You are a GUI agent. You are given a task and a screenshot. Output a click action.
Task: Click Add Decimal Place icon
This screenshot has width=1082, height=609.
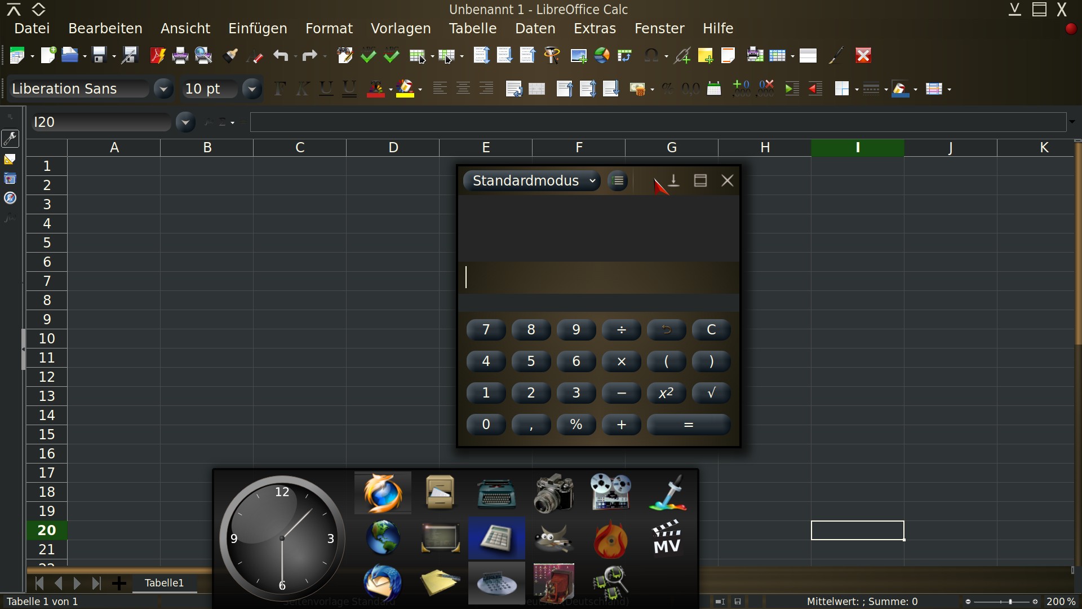[742, 89]
